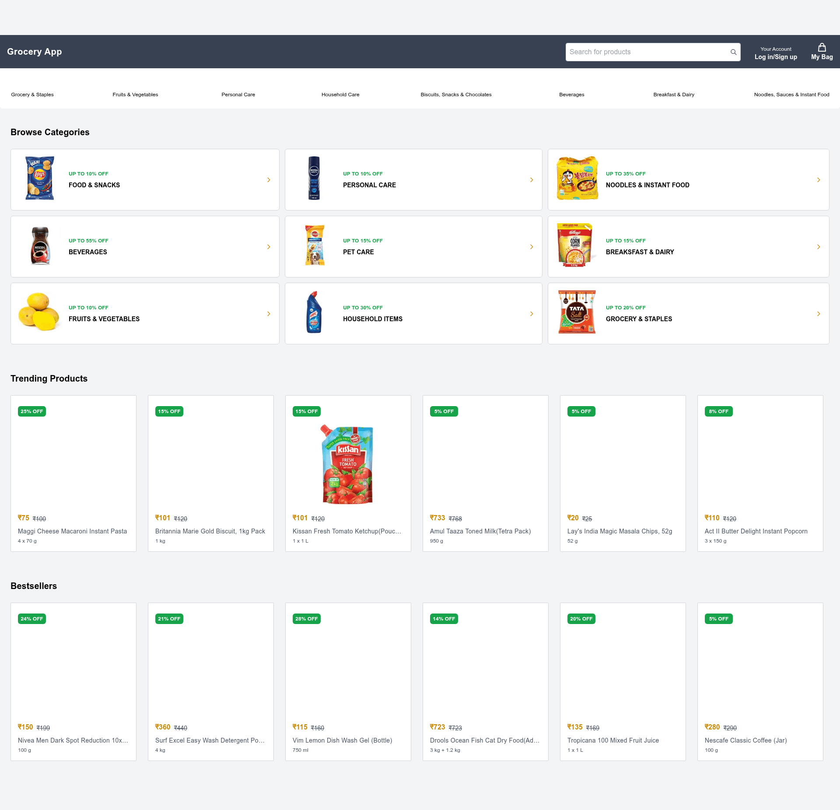Open Amul Taaza Toned Milk product
840x810 pixels.
pyautogui.click(x=480, y=531)
